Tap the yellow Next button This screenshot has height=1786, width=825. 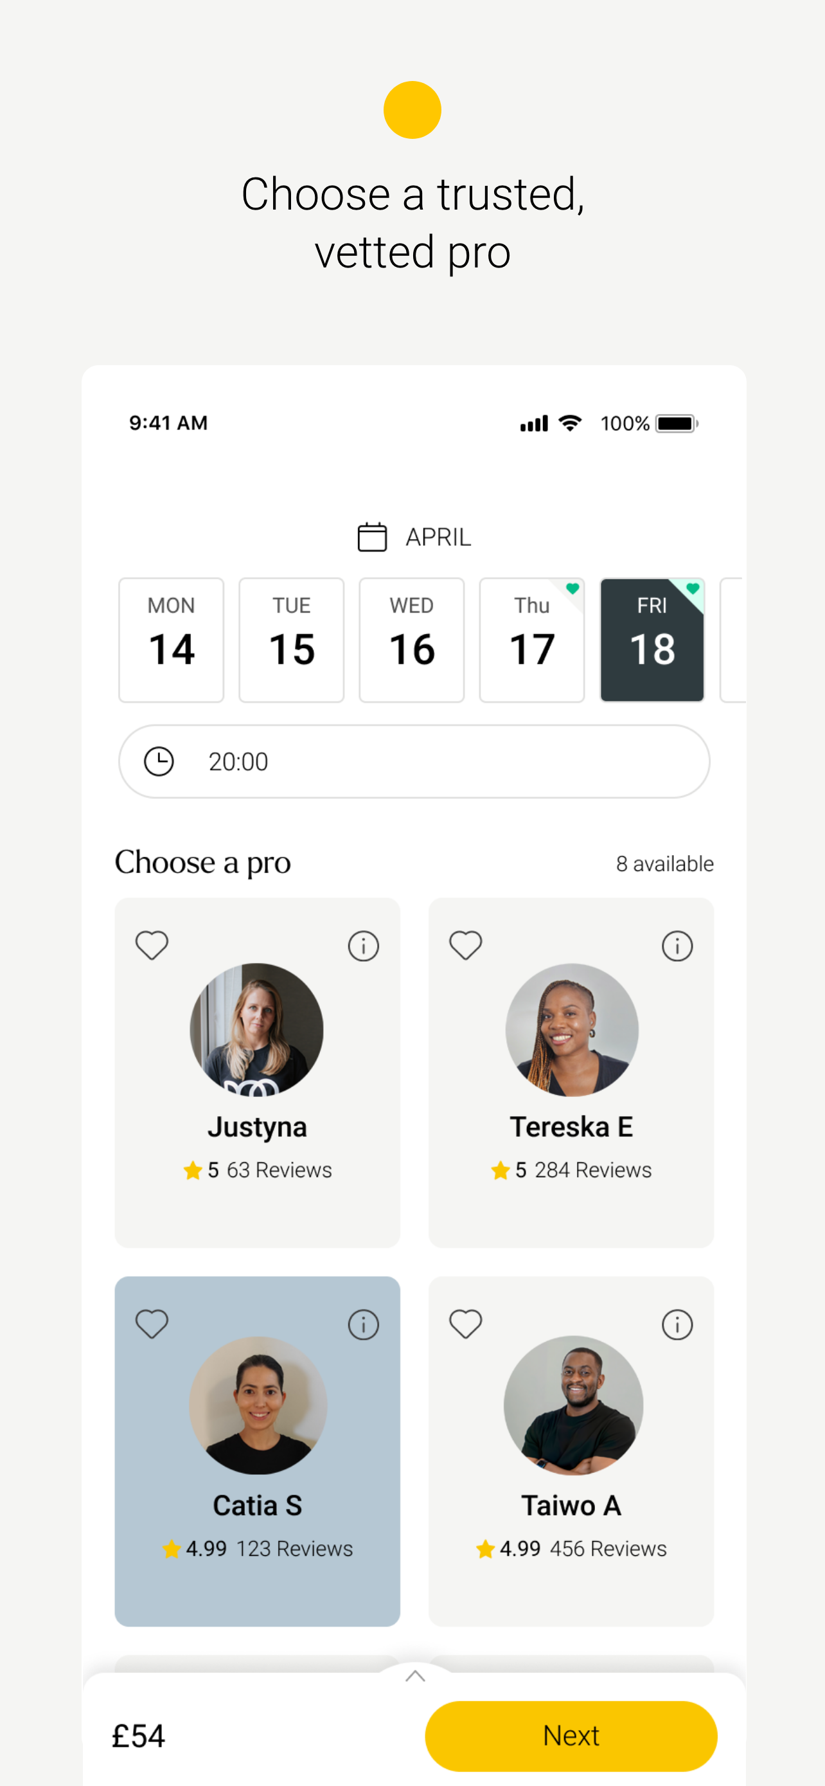(571, 1735)
